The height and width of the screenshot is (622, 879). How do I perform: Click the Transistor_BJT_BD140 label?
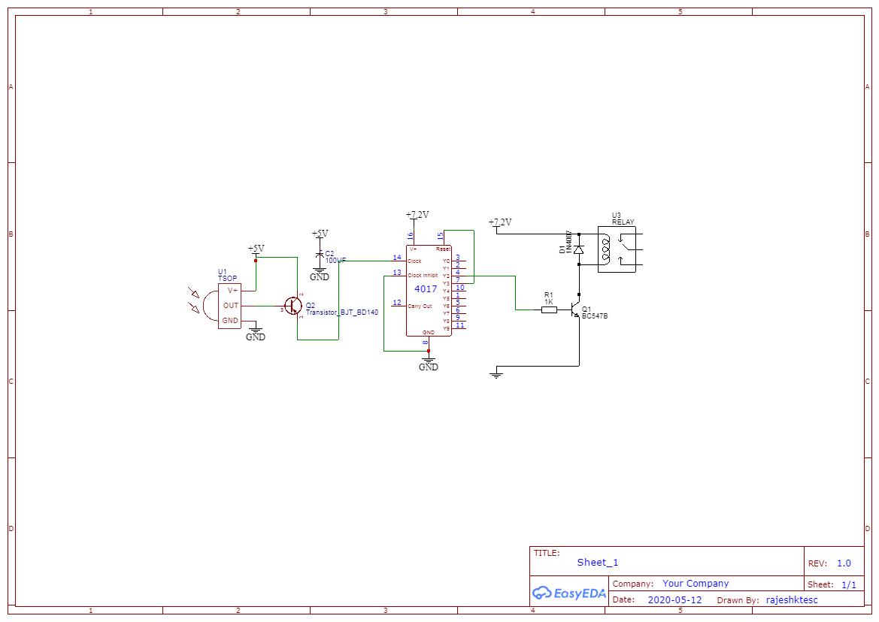342,313
